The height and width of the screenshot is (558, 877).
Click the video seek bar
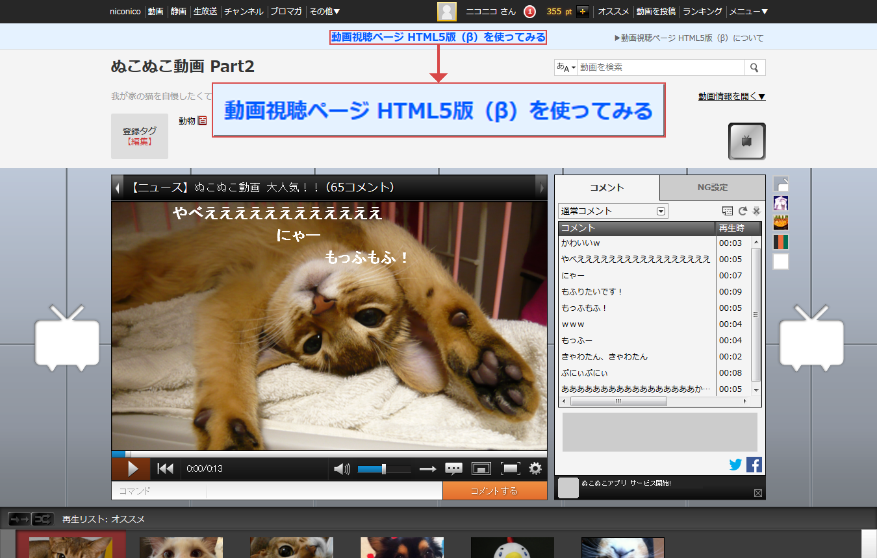pyautogui.click(x=329, y=454)
